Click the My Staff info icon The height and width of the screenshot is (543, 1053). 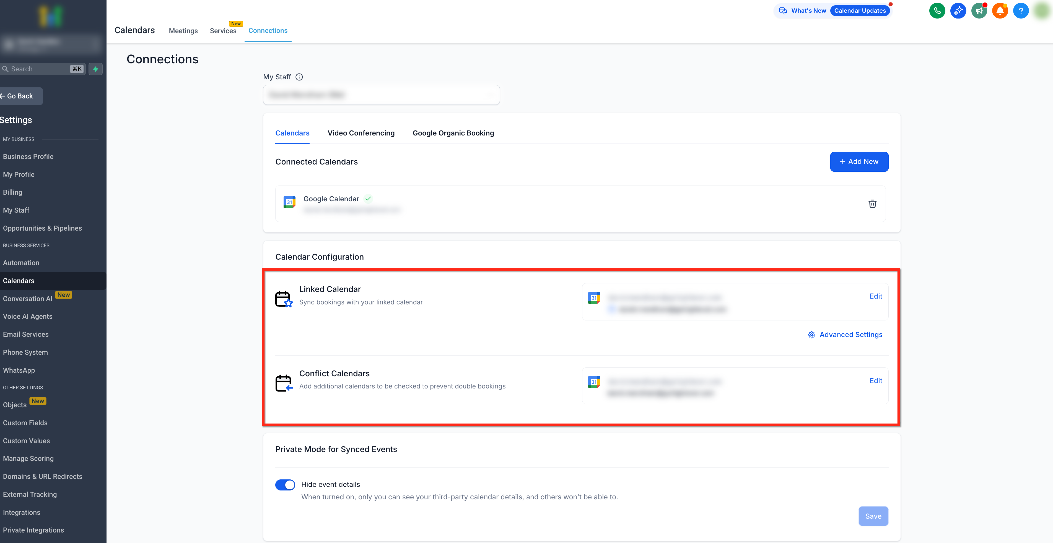tap(299, 77)
